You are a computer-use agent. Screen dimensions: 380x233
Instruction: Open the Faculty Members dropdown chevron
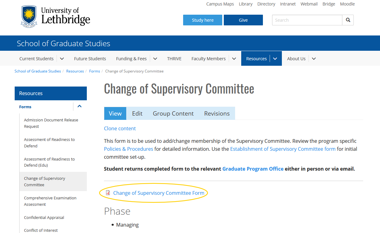[x=234, y=59]
